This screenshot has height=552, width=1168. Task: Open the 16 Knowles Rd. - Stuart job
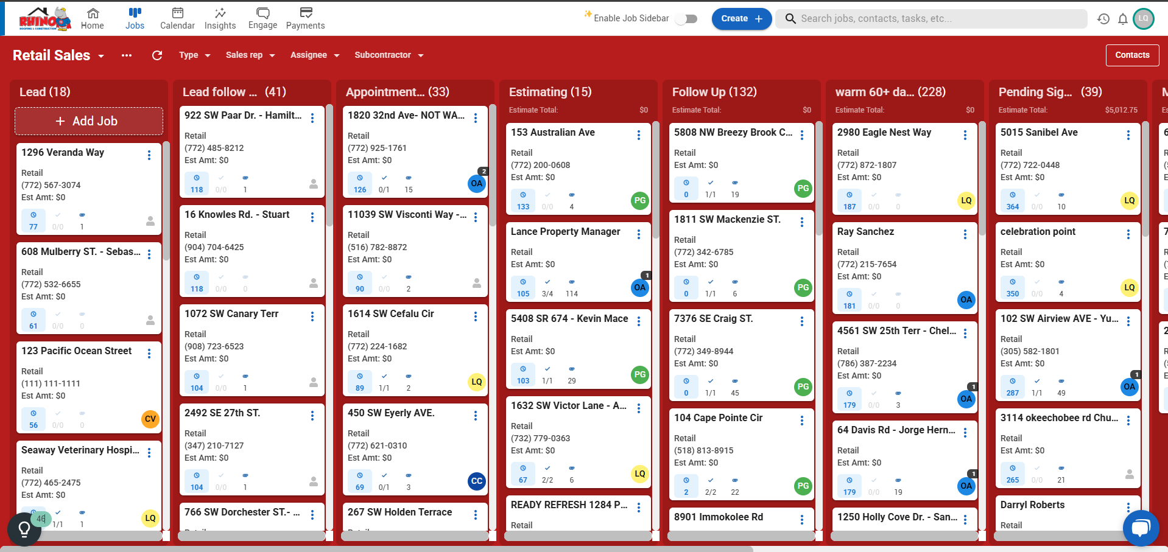pyautogui.click(x=237, y=215)
